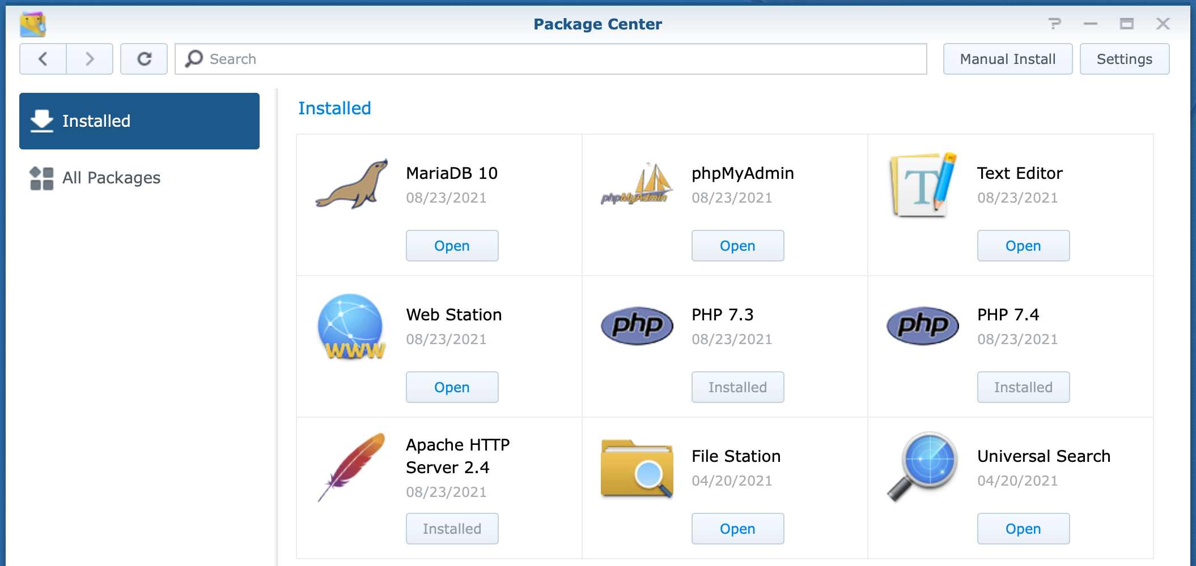Click the All Packages grid icon
The width and height of the screenshot is (1196, 566).
[x=42, y=178]
